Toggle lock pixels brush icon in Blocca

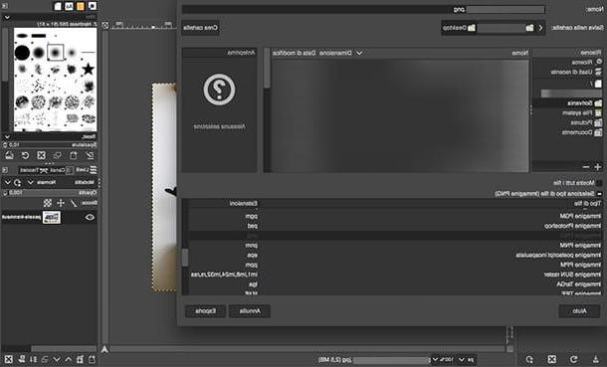pyautogui.click(x=74, y=203)
